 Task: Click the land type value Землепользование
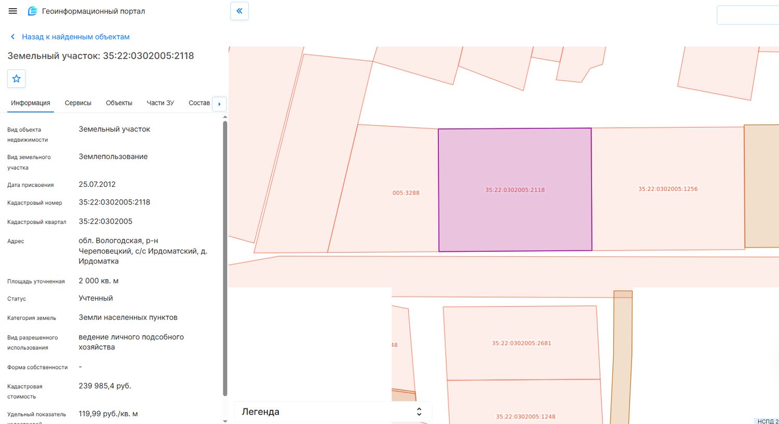click(x=113, y=157)
